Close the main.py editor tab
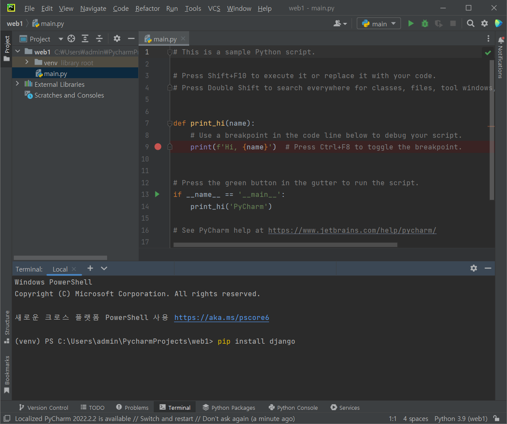Screen dimensions: 507x424 coord(183,38)
